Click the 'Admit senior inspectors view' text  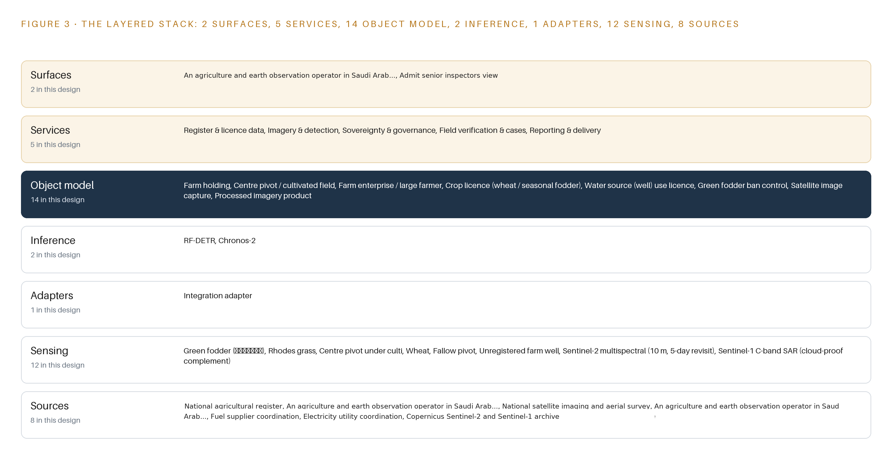point(448,75)
